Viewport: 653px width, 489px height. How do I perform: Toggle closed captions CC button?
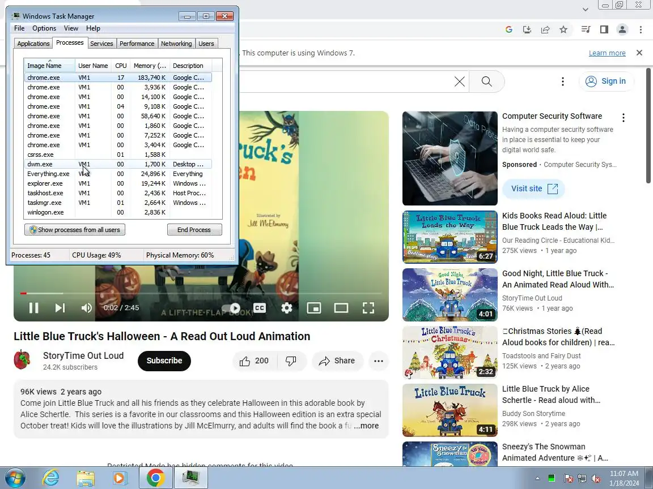point(260,308)
